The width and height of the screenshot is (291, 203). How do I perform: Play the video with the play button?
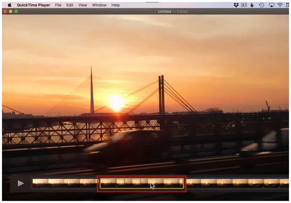pyautogui.click(x=21, y=183)
